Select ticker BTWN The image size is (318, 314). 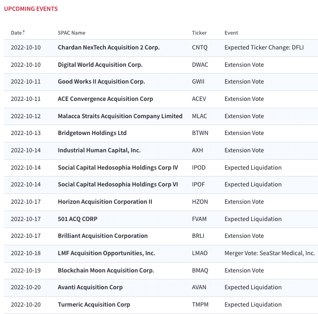200,133
